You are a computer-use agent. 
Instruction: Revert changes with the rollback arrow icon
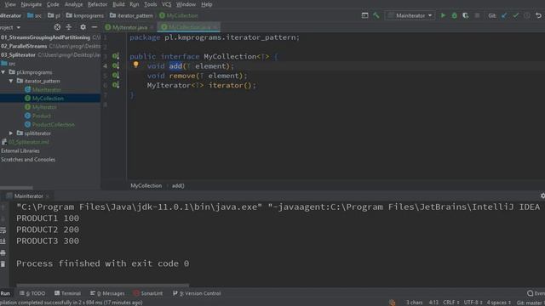[x=538, y=15]
